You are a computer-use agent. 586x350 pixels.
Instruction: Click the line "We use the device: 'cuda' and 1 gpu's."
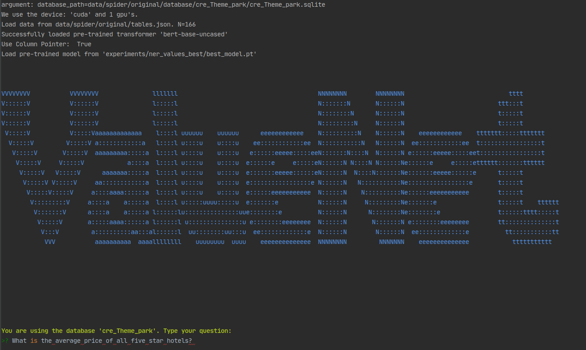[x=70, y=14]
